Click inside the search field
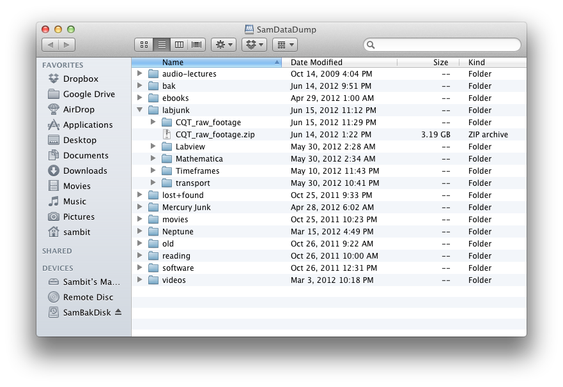 (x=441, y=45)
